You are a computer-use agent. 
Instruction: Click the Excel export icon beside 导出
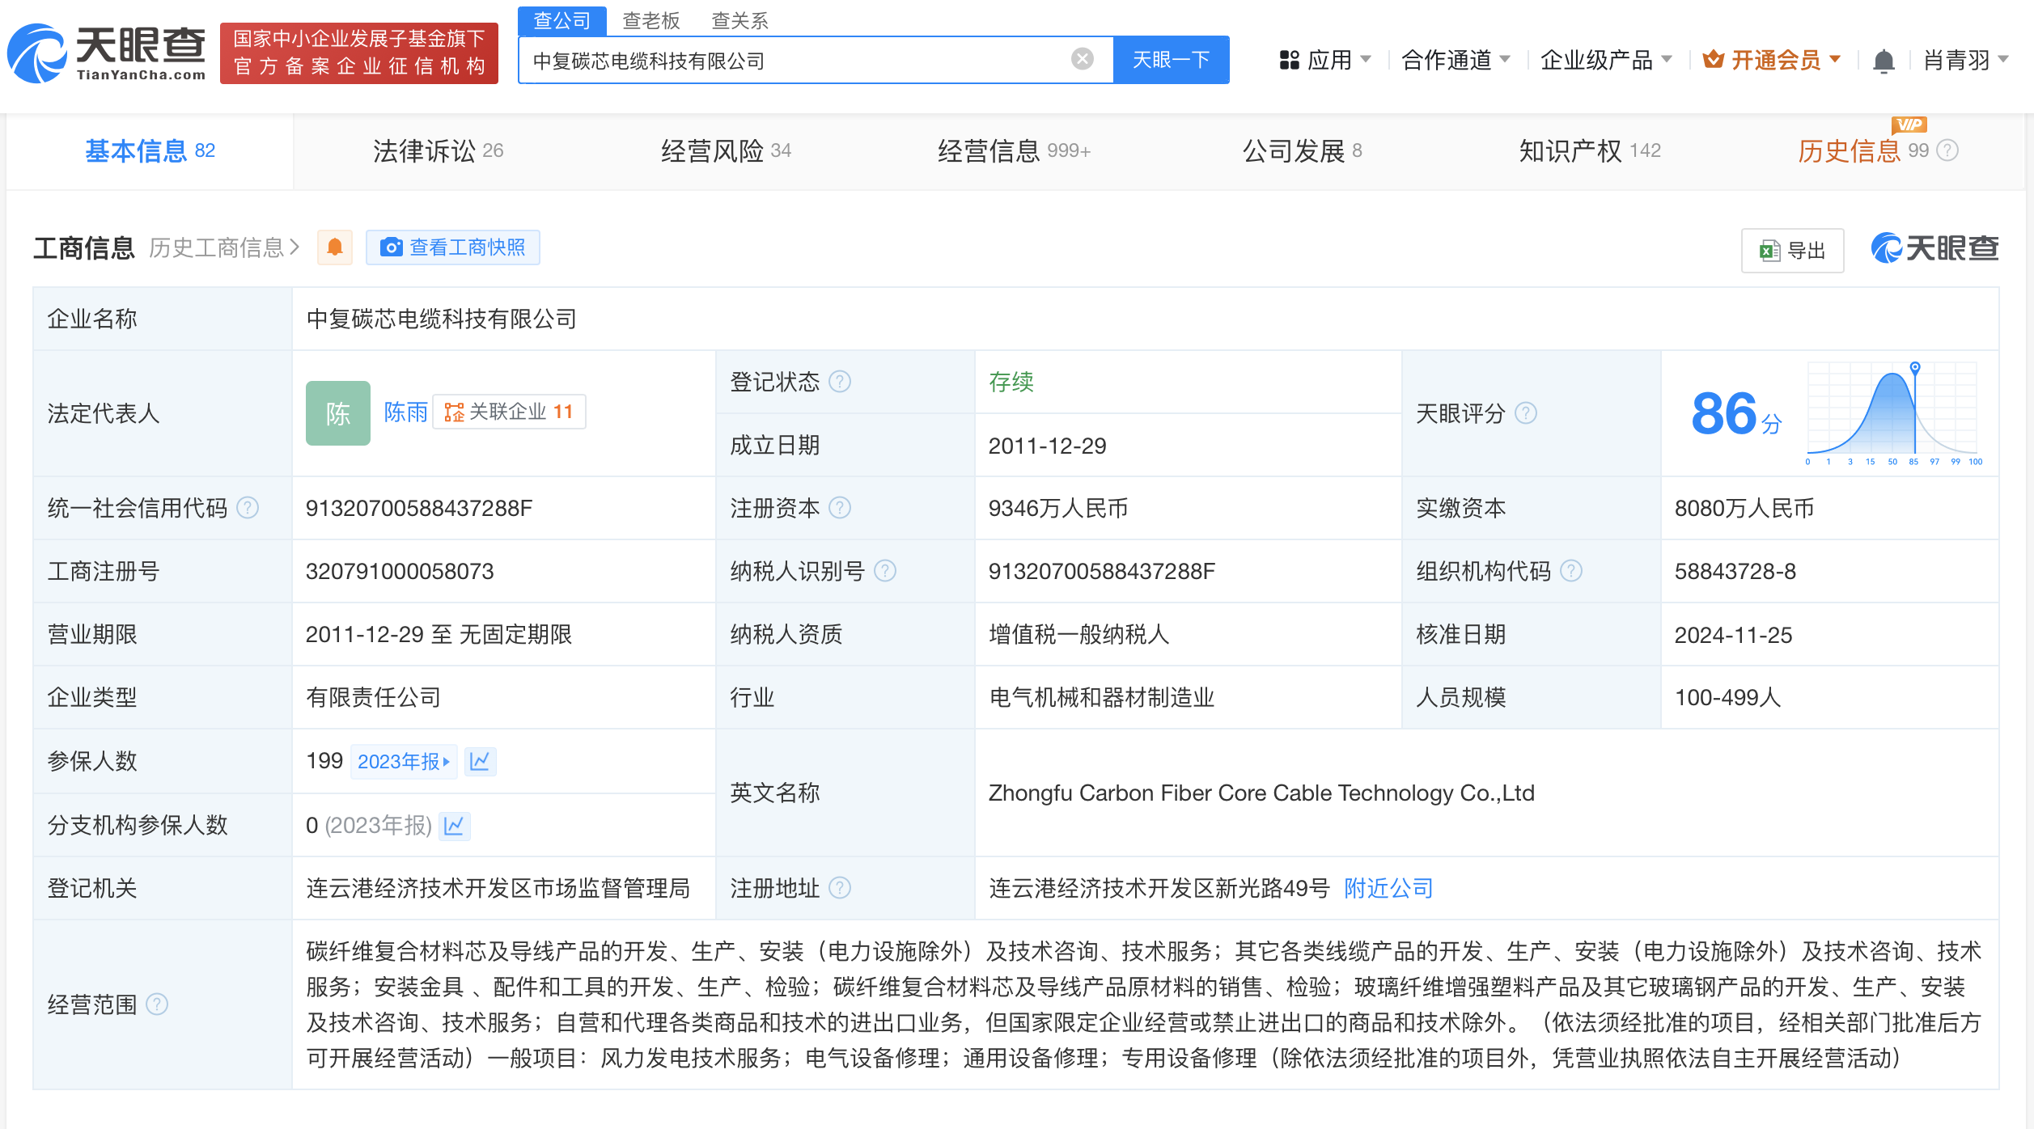[x=1770, y=249]
